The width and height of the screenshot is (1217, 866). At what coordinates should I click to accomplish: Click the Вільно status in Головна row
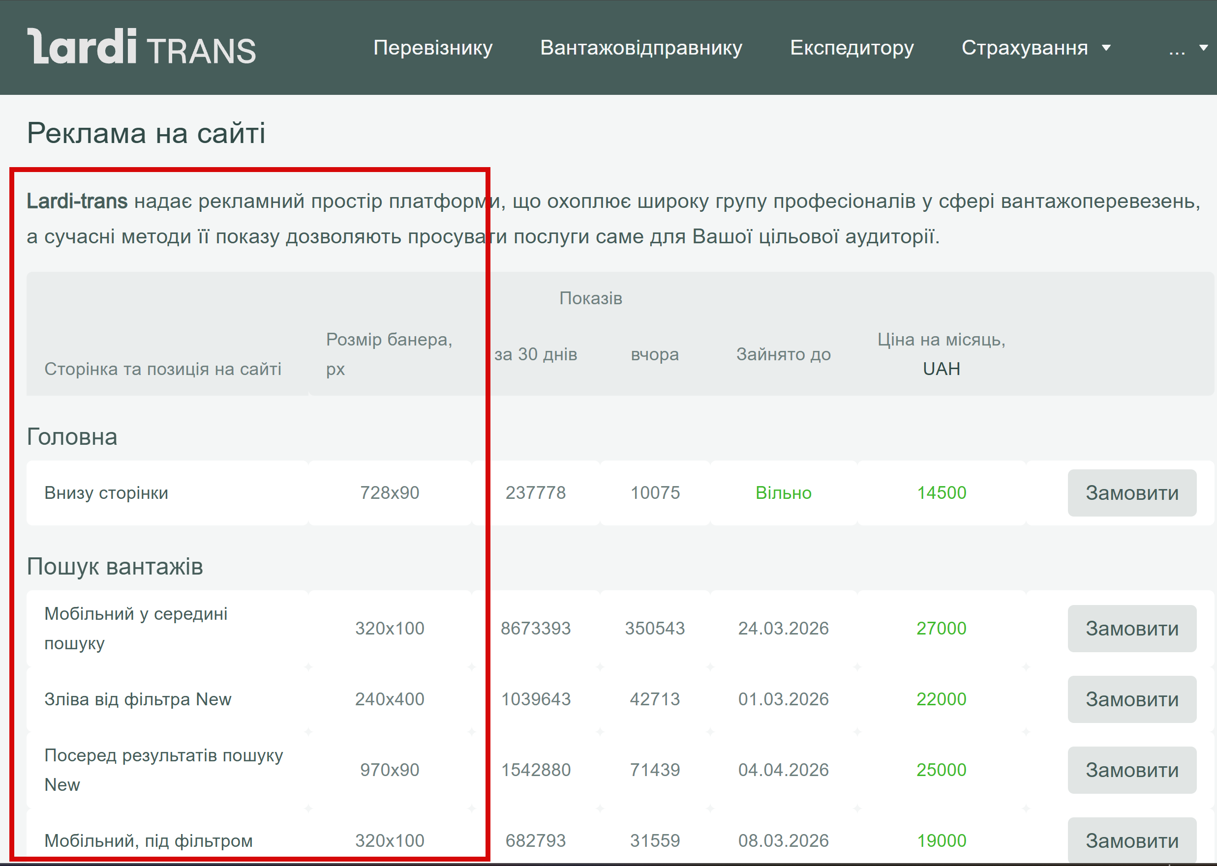[x=783, y=493]
